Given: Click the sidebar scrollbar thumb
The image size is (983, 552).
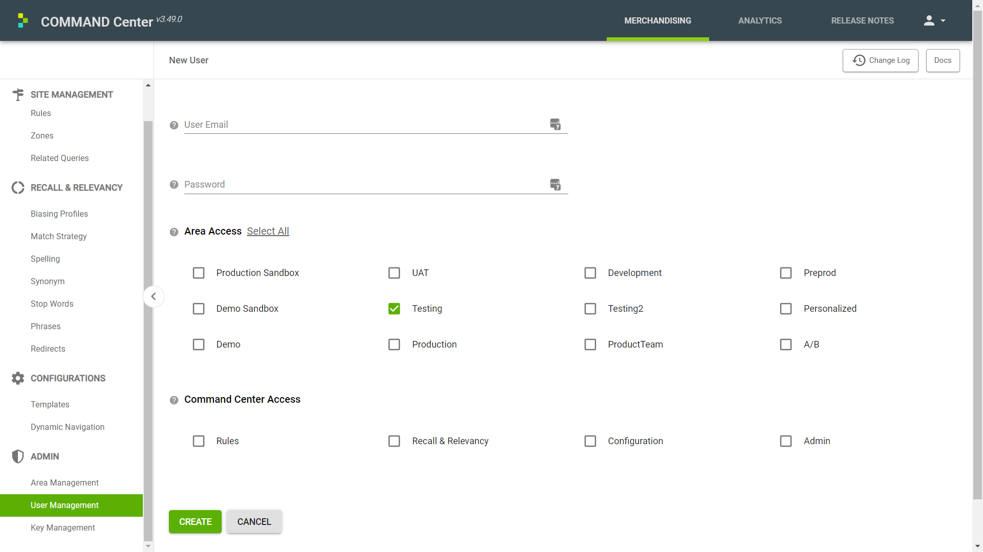Looking at the screenshot, I should coord(148,331).
